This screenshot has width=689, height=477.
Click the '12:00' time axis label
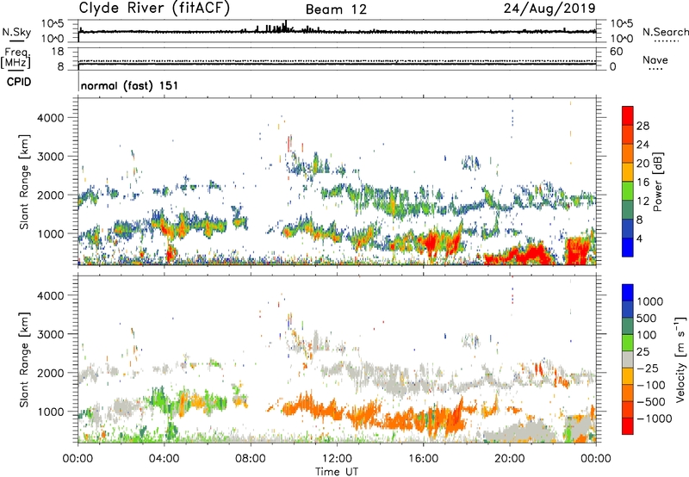coord(337,459)
